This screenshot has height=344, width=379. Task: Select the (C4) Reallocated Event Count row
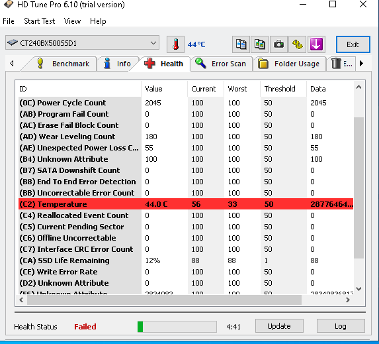(186, 215)
